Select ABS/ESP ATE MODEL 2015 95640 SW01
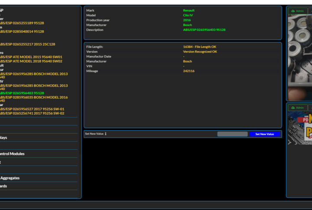Image resolution: width=312 pixels, height=210 pixels. point(30,57)
